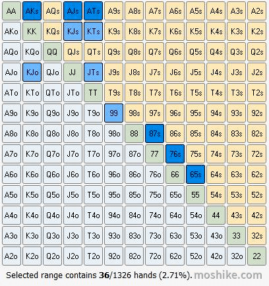Select the 66 pocket pair cell
This screenshot has height=286, width=269.
point(175,175)
